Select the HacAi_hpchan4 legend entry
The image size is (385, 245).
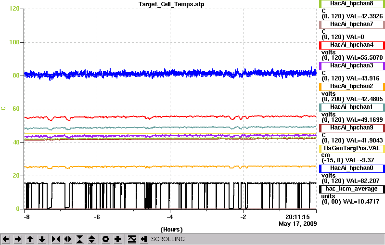coord(352,45)
